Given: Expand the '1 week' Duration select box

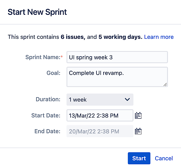Looking at the screenshot, I should (x=100, y=100).
